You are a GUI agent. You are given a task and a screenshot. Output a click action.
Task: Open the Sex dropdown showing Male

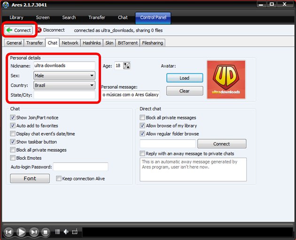[x=64, y=76]
